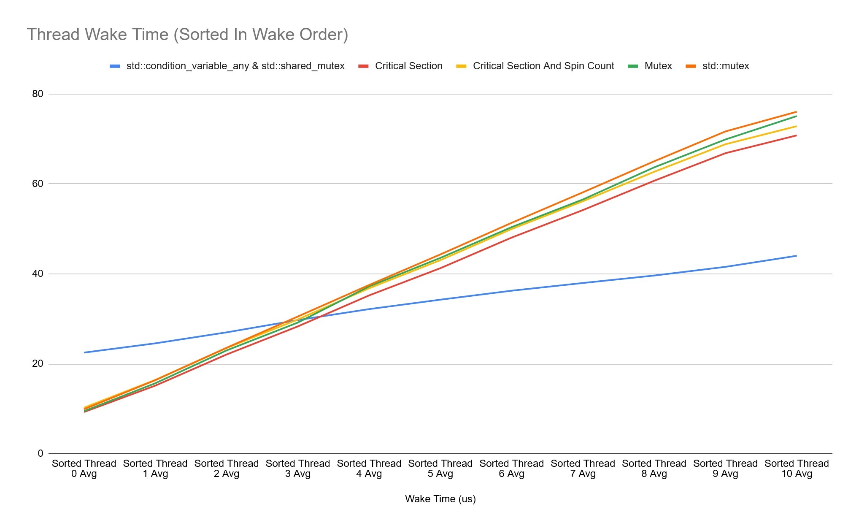
Task: Select the 'Wake Time (us)' axis title
Action: (x=440, y=499)
